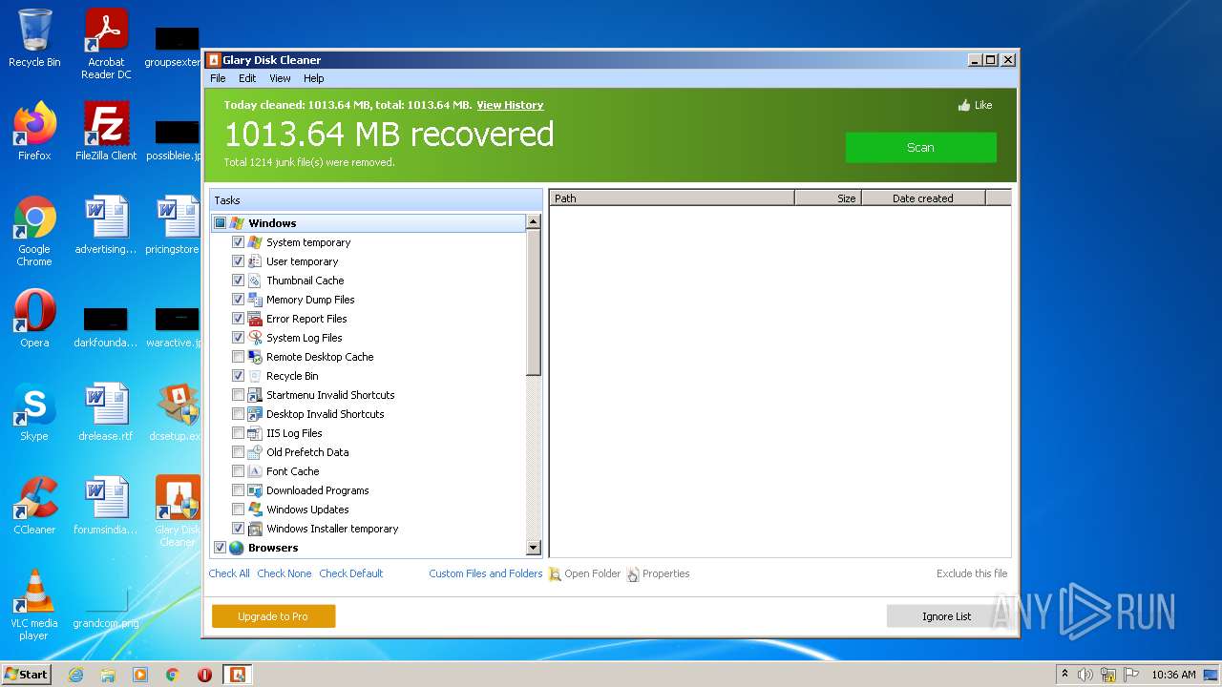Click the Like thumbs-up icon
This screenshot has width=1222, height=687.
click(x=964, y=106)
